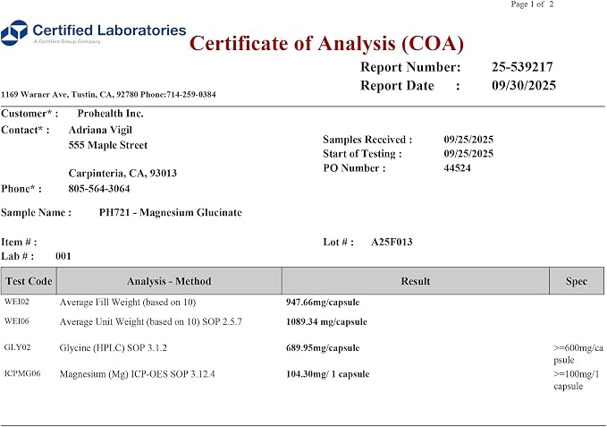Click the 689.95mg/capsule glycine result
607x427 pixels.
tap(323, 348)
